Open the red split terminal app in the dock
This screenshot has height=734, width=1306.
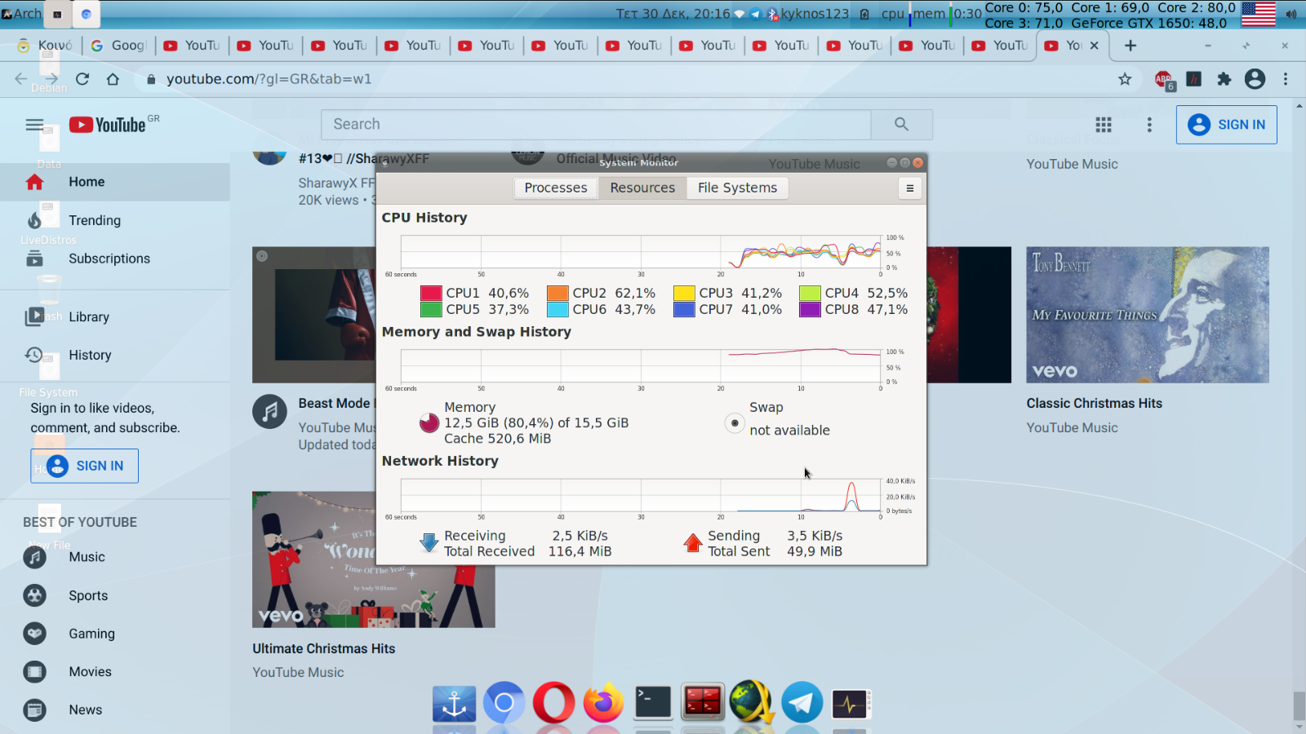pos(703,702)
